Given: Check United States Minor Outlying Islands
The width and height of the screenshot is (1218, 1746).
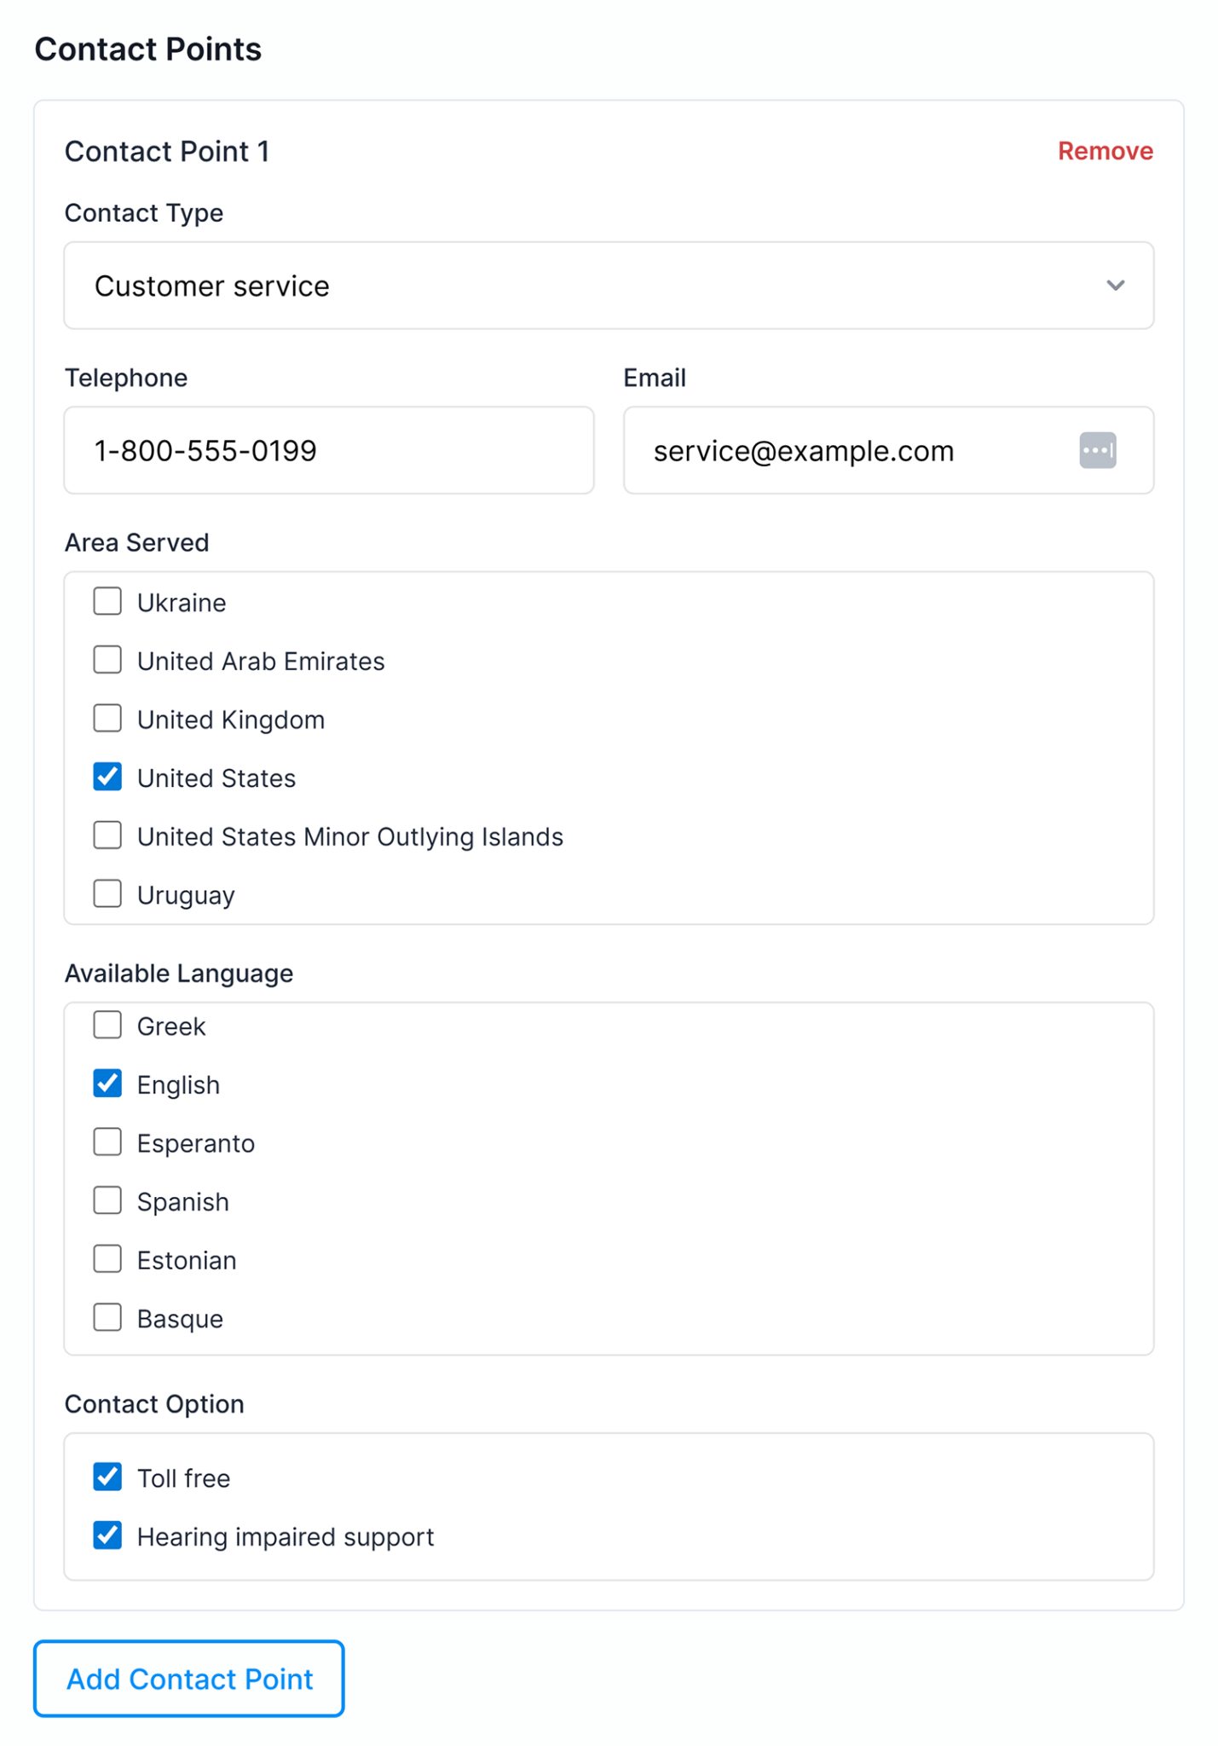Looking at the screenshot, I should point(107,835).
